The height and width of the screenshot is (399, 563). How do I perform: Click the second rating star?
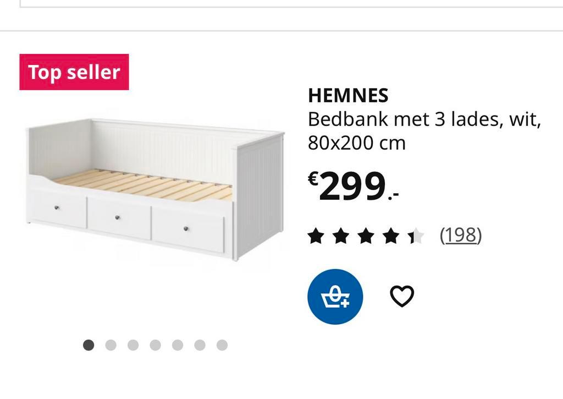[341, 236]
